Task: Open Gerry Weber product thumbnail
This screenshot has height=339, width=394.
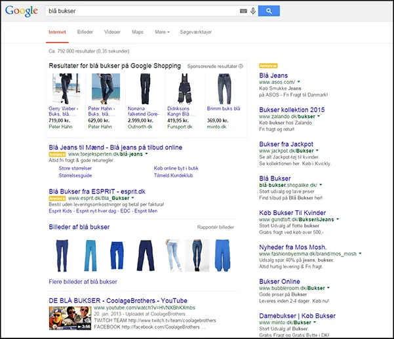Action: (66, 89)
